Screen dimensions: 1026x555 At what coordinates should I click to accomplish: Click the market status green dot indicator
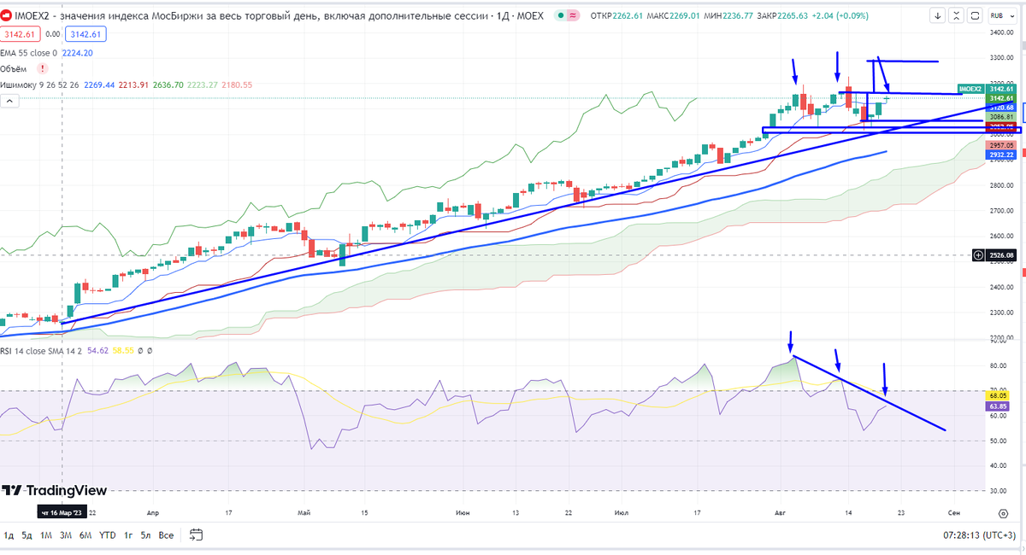[x=561, y=15]
